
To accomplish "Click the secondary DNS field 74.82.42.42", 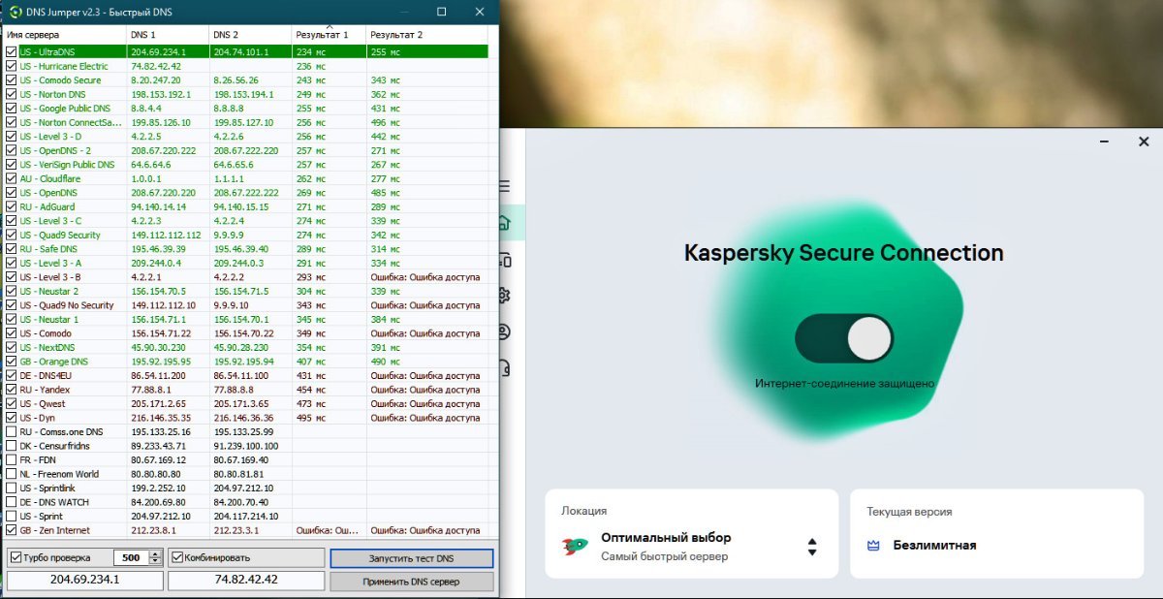I will 245,580.
